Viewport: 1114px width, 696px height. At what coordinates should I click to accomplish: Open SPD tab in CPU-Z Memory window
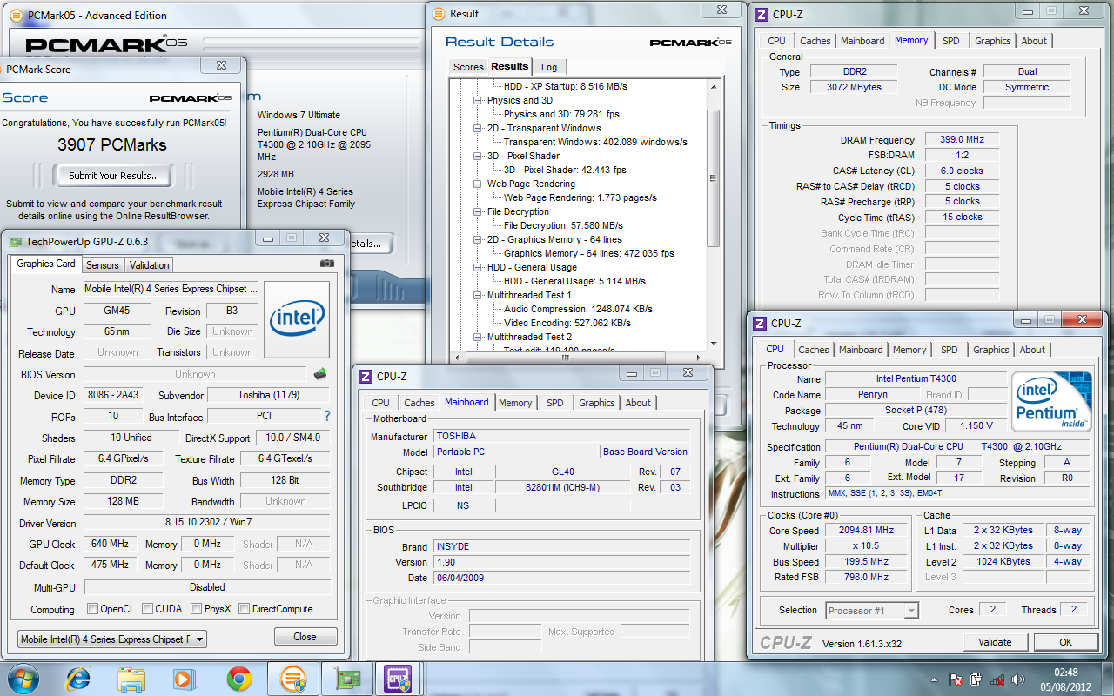951,41
